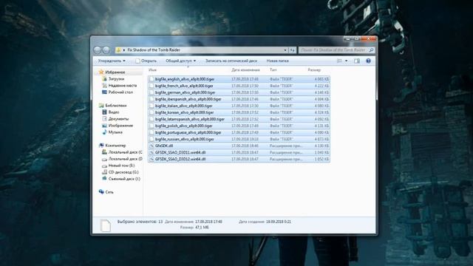Select file bigfile_polish_allvo_allplt.000.tiger
473x266 pixels.
coord(239,126)
